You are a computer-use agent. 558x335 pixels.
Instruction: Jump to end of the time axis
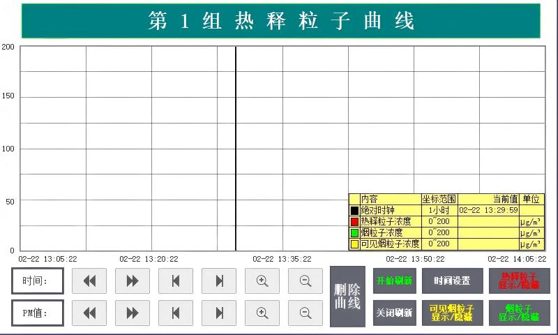(x=219, y=281)
